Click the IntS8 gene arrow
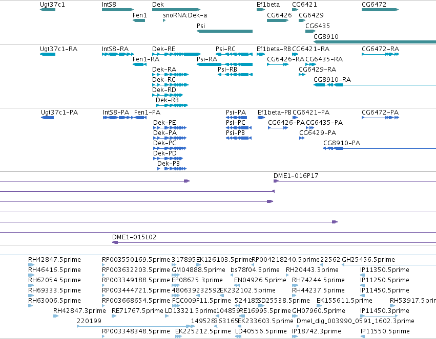The image size is (436, 339). click(118, 10)
